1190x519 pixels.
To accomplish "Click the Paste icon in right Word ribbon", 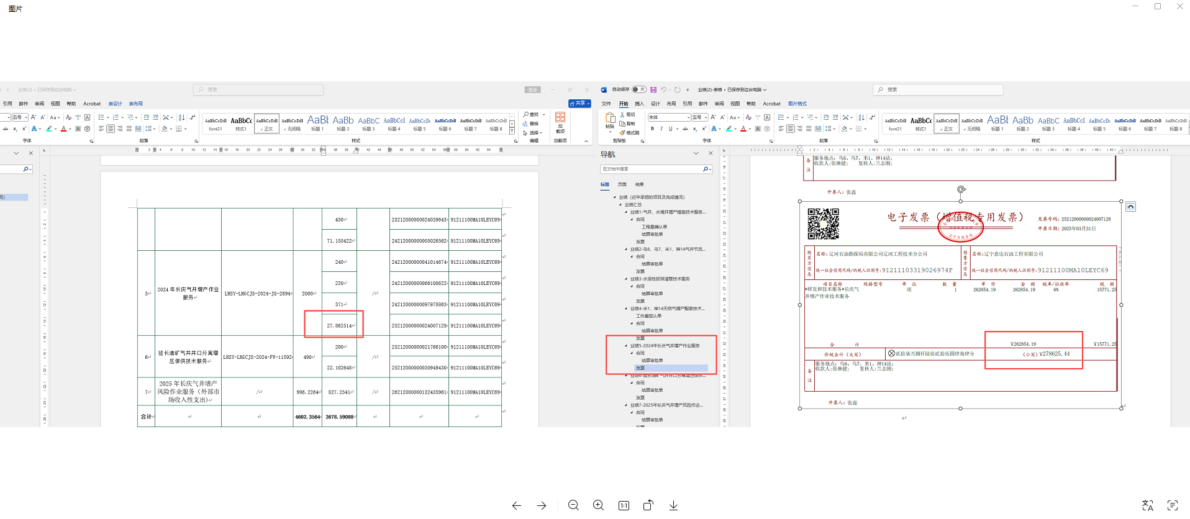I will [609, 118].
